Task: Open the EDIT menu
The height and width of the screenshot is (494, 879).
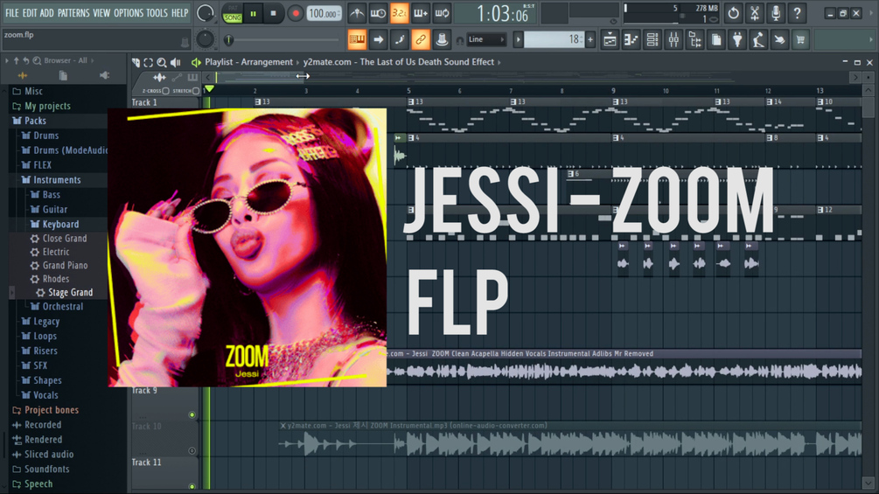Action: pyautogui.click(x=30, y=13)
